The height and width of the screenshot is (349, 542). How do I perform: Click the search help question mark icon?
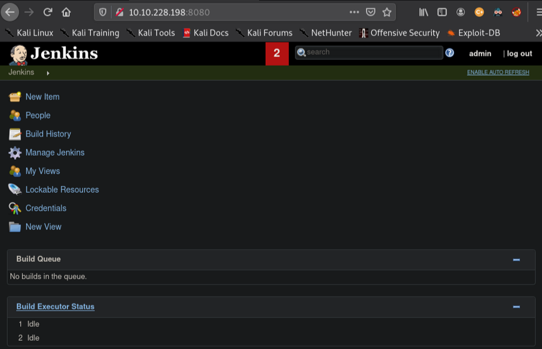coord(449,53)
